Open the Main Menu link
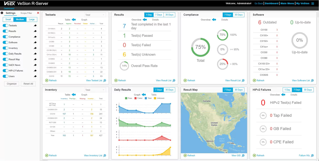Screen dimensions: 319x161 click(x=287, y=3)
